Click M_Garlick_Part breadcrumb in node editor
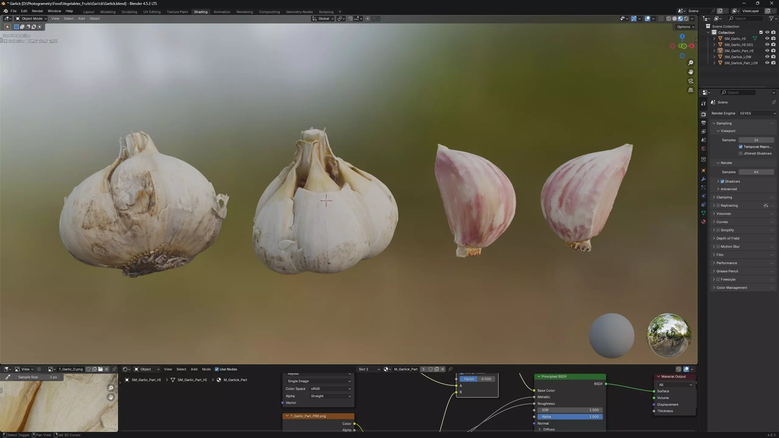 (235, 380)
